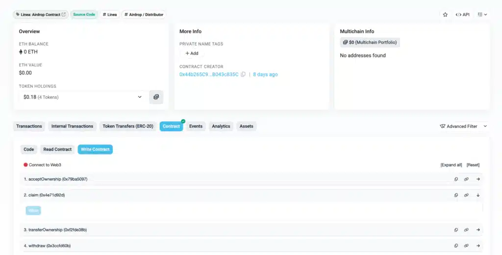Open external link on Linea Airdrop tag
Image resolution: width=502 pixels, height=255 pixels.
click(63, 15)
